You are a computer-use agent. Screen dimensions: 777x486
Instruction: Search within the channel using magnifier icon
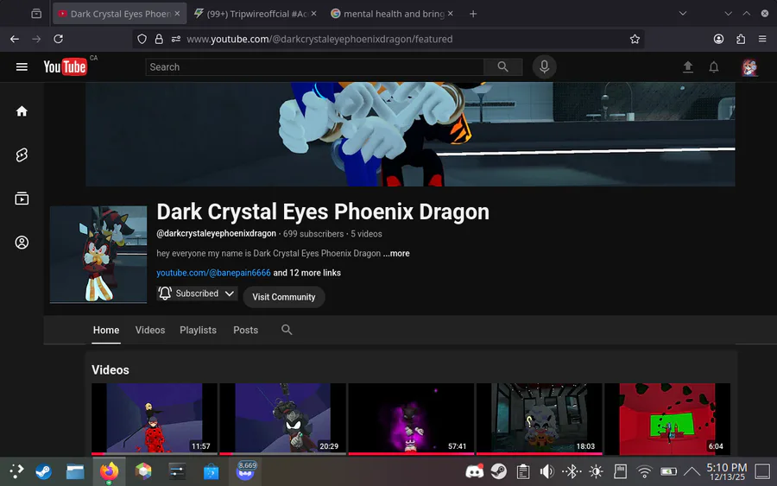click(287, 330)
